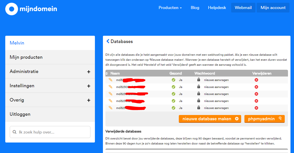Open the Blog menu item

pos(195,7)
